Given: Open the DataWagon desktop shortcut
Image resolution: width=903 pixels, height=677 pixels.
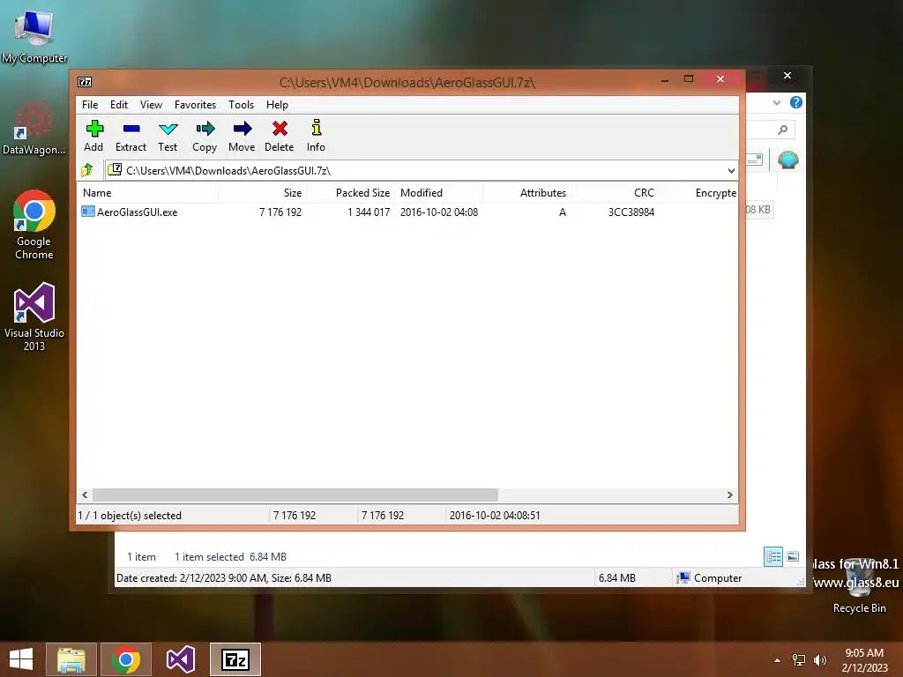Looking at the screenshot, I should tap(34, 128).
